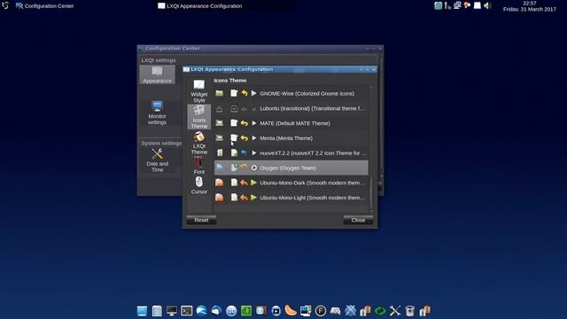Open Date and Time in Configuration Center
The width and height of the screenshot is (567, 319).
tap(158, 160)
